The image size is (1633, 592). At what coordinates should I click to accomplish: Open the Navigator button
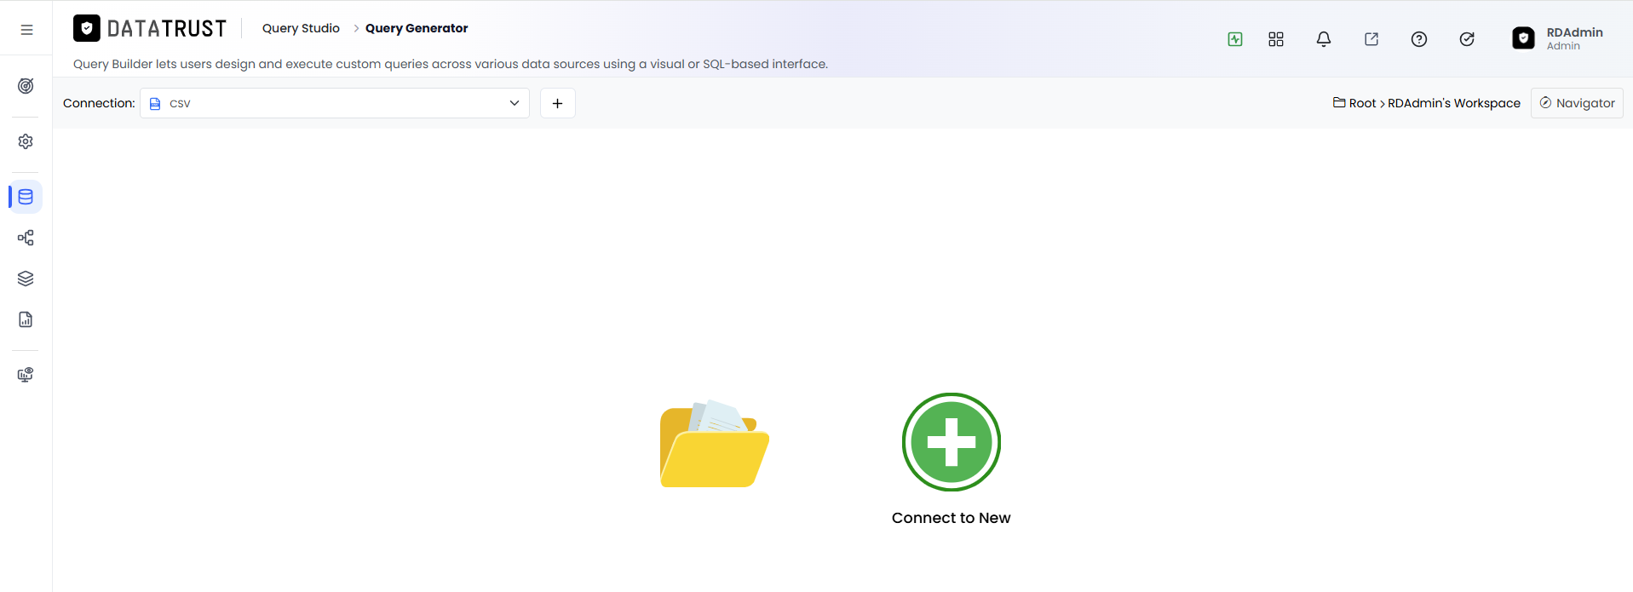click(x=1577, y=103)
